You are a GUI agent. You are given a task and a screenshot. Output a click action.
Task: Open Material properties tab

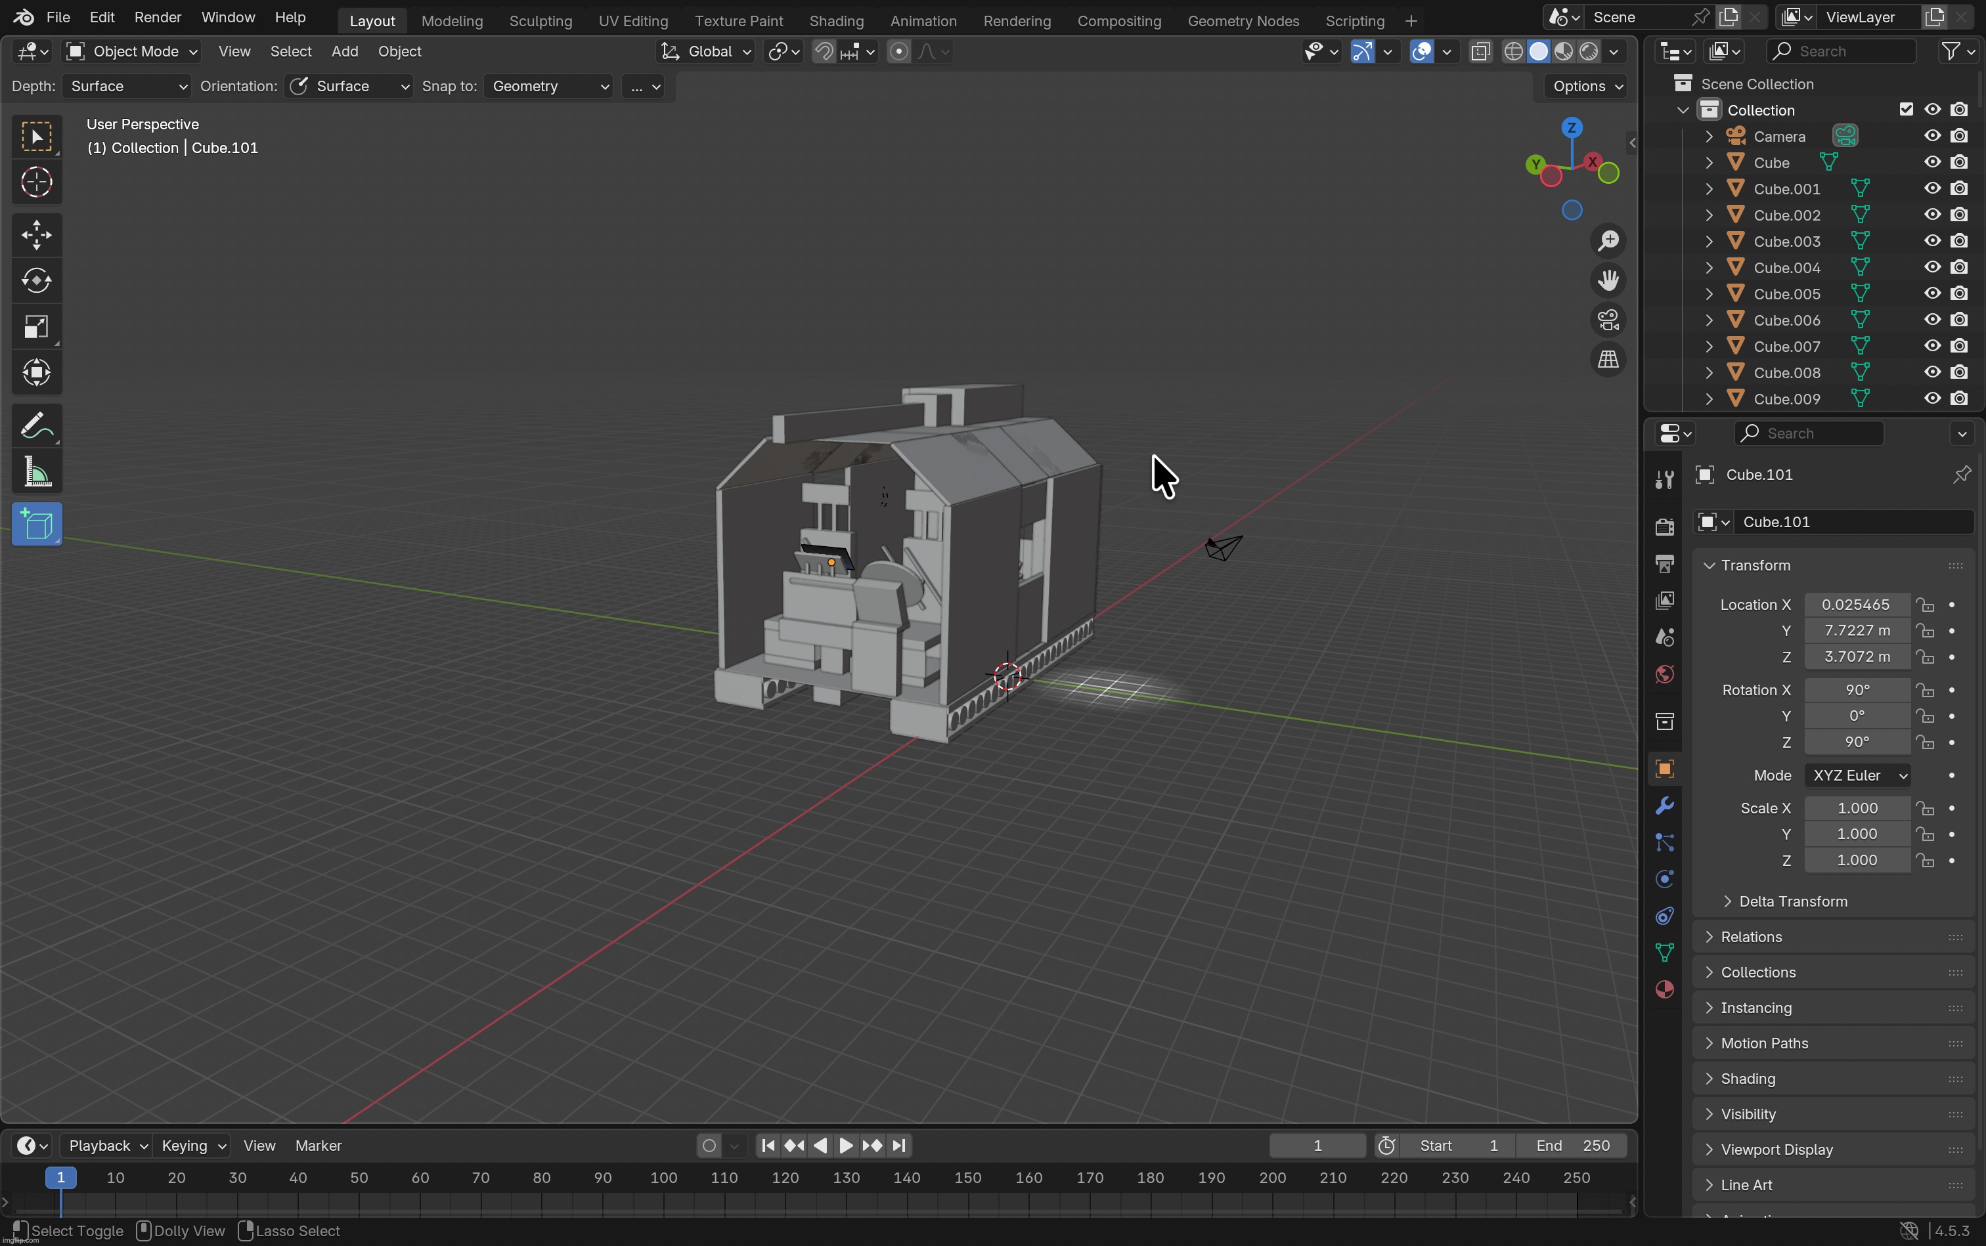[x=1664, y=990]
